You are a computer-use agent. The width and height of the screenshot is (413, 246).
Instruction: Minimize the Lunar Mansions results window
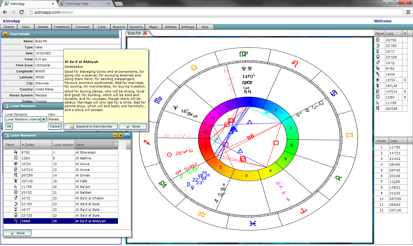click(x=115, y=135)
